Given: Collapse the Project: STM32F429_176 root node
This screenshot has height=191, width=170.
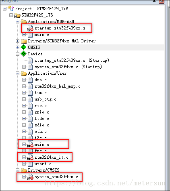Looking at the screenshot, I should tap(4, 8).
